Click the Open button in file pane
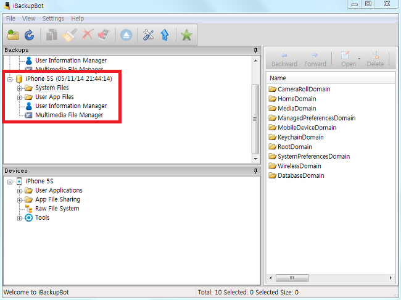Viewport: 401px width, 300px height. (349, 60)
